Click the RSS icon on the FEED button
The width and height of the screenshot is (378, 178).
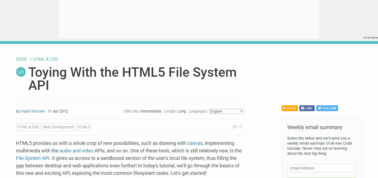[285, 108]
